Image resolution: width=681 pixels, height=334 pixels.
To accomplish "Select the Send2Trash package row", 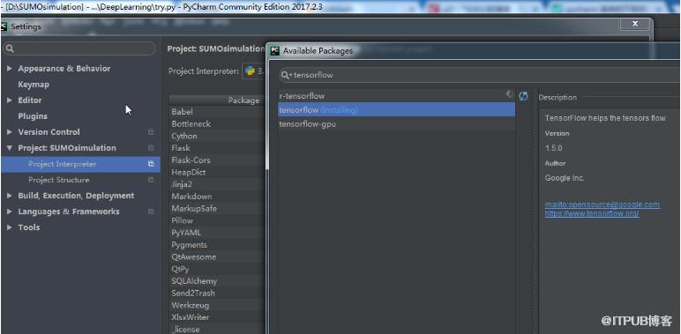I will tap(217, 293).
